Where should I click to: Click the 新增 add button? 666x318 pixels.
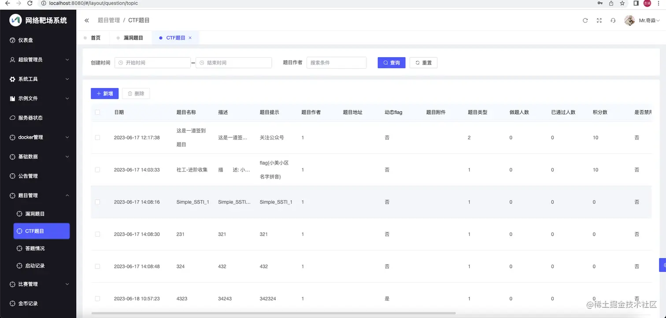pos(104,93)
